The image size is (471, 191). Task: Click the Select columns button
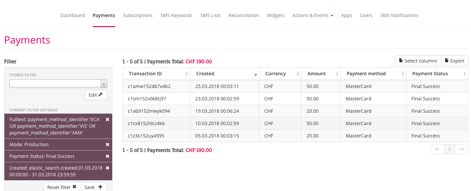(x=418, y=61)
